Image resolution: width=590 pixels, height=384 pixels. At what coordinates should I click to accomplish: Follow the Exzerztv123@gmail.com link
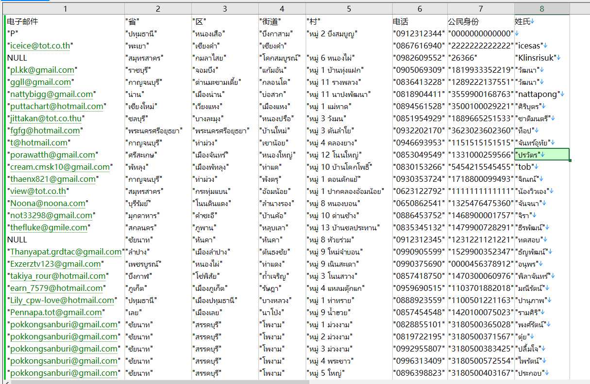[x=56, y=264]
